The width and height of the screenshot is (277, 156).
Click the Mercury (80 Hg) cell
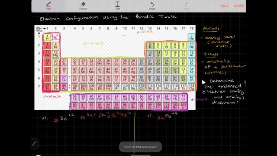pos(142,79)
